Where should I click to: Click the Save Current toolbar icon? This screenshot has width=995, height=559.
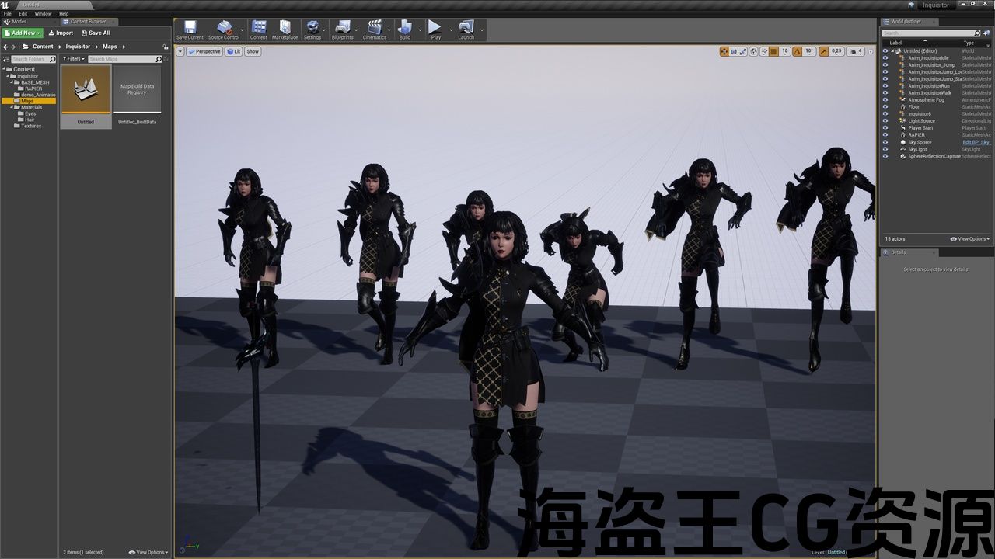[x=190, y=30]
